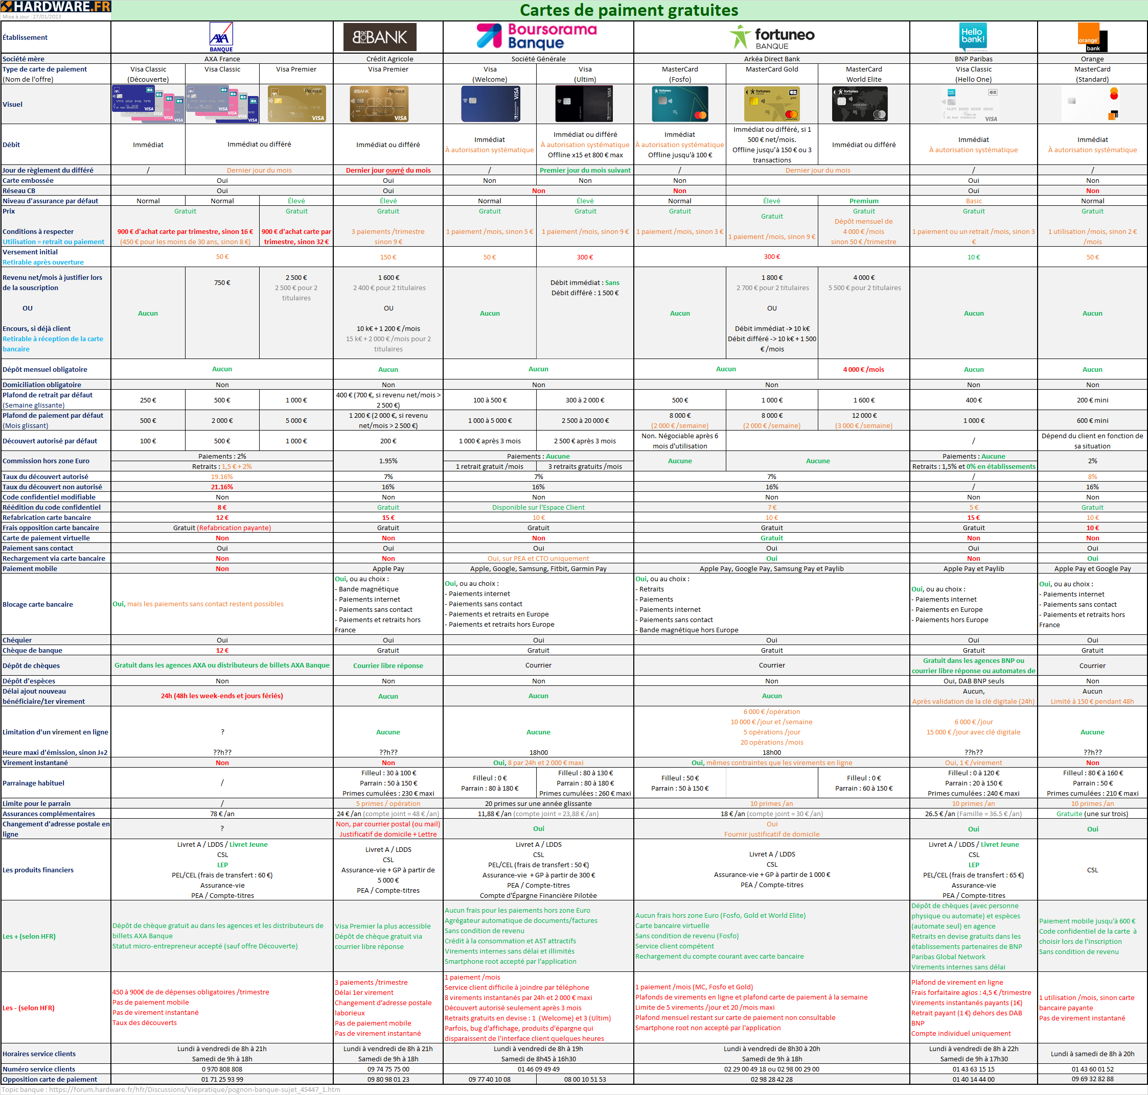Click the AXA Banque logo
This screenshot has height=1095, width=1148.
tap(221, 37)
